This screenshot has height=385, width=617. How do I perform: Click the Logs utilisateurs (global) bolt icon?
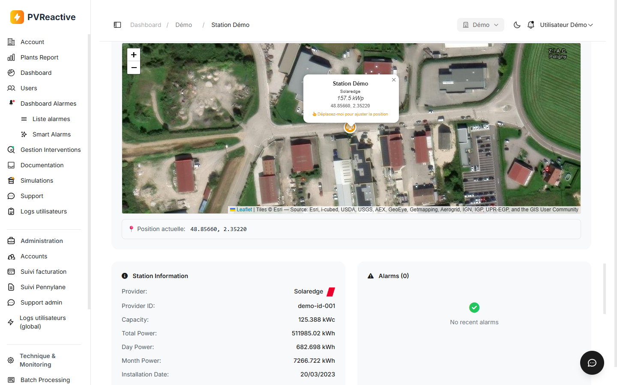click(x=11, y=322)
